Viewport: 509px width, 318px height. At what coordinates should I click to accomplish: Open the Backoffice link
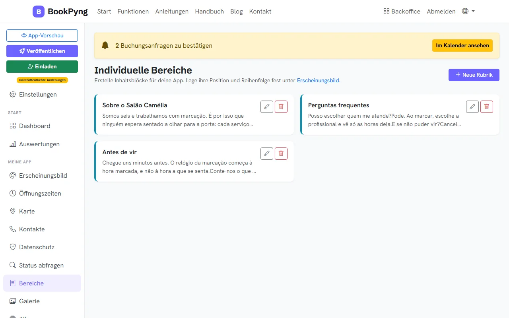tap(402, 12)
